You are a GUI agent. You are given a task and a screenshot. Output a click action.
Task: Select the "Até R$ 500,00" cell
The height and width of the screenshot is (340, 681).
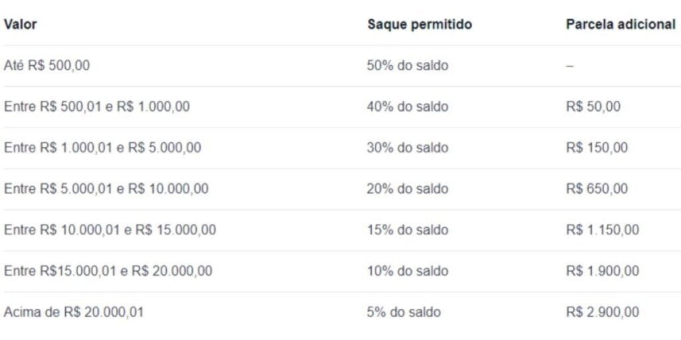(x=47, y=66)
